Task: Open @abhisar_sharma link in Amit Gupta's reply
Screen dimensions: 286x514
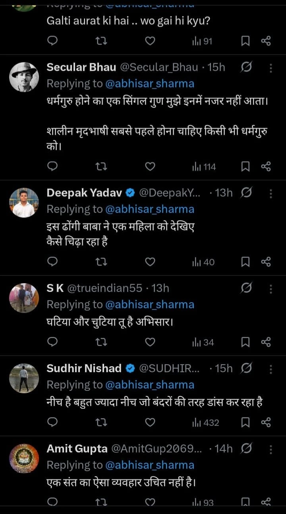Action: pyautogui.click(x=150, y=465)
